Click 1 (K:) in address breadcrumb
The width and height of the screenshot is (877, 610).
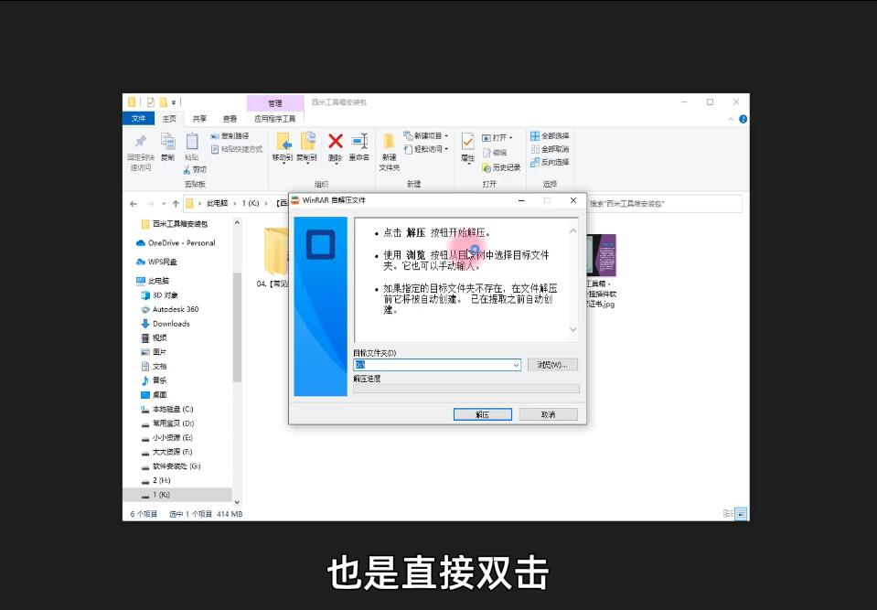pyautogui.click(x=251, y=204)
